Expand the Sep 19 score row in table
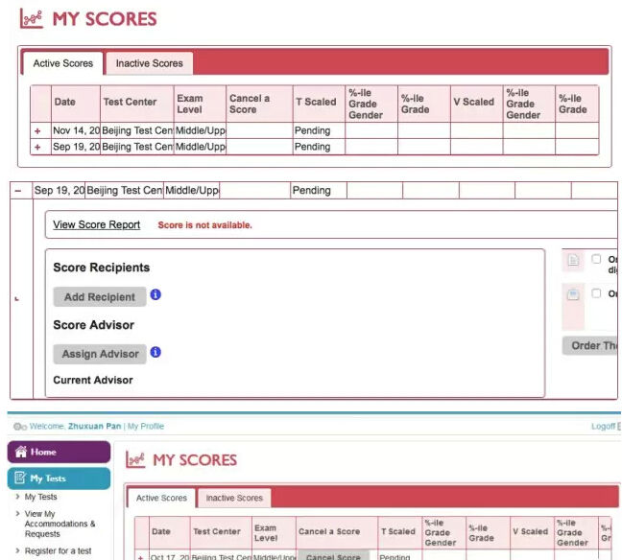The image size is (622, 560). pos(37,147)
